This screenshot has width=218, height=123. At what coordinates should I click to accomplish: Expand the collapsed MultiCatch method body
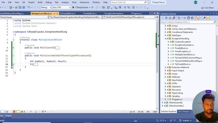coord(14,48)
